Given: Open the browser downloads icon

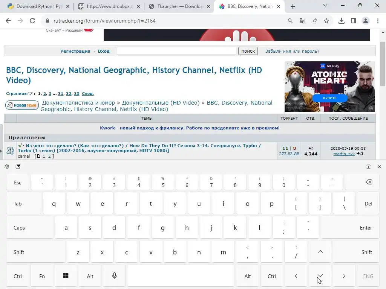Looking at the screenshot, I should (x=342, y=21).
